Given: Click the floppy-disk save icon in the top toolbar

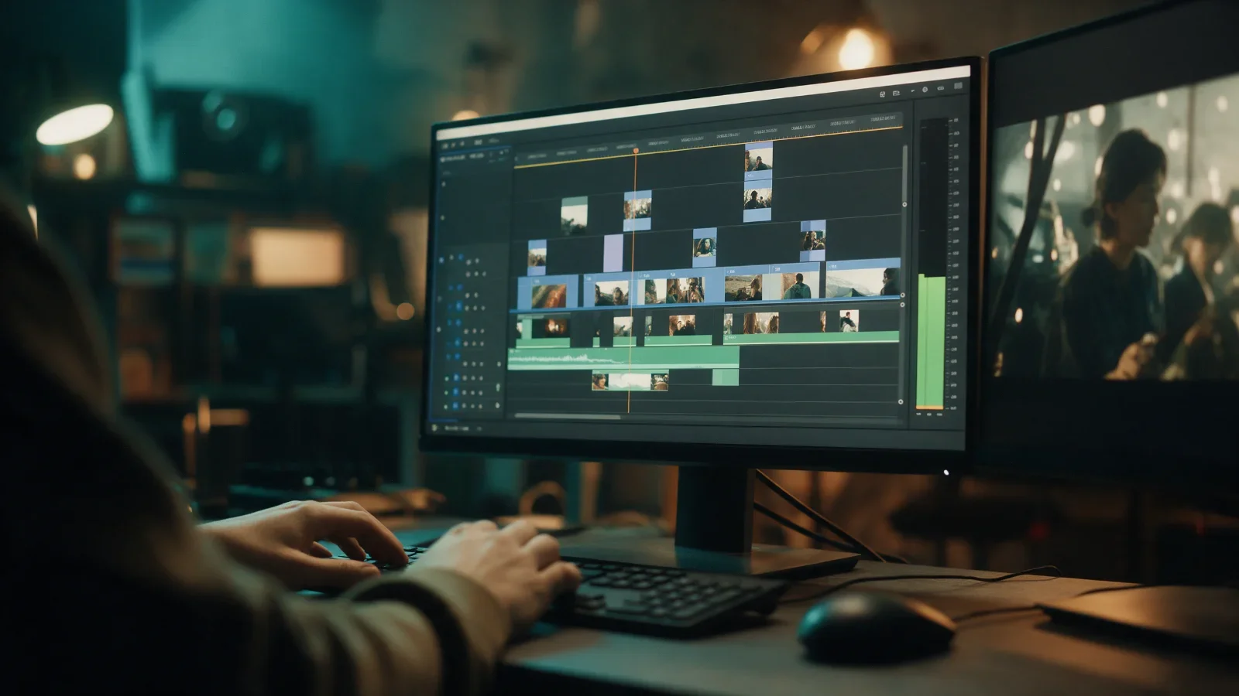Looking at the screenshot, I should point(883,94).
